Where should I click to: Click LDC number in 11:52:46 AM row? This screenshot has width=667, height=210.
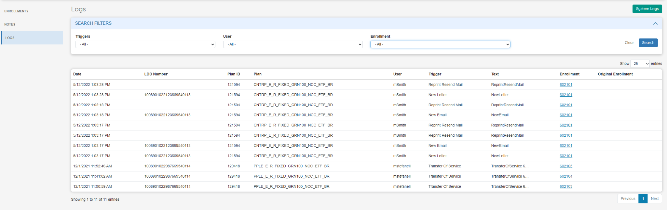coord(167,166)
